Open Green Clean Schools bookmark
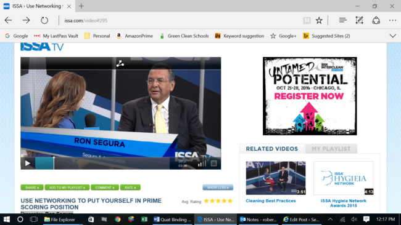Screen dimensions: 401x225 [184, 36]
